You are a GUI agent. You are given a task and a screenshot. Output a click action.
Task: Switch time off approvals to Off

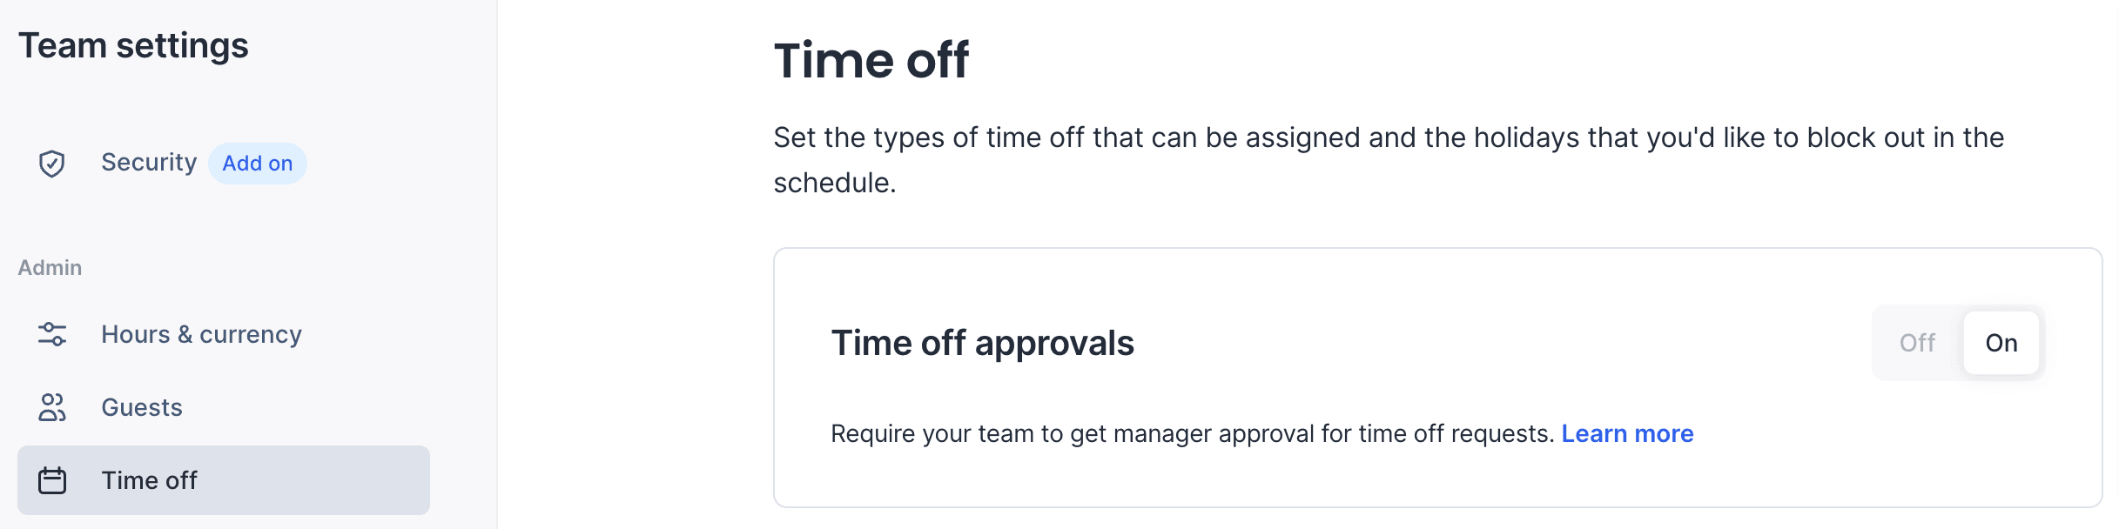tap(1917, 343)
